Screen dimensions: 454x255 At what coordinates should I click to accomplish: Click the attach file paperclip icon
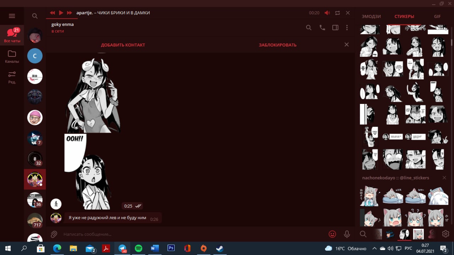point(54,234)
